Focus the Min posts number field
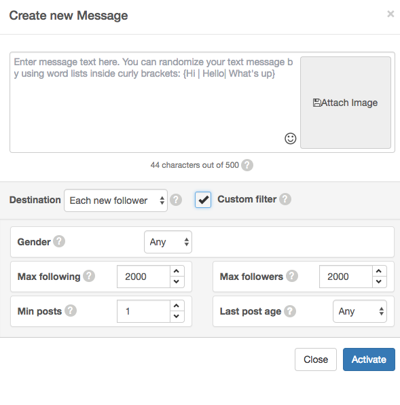The width and height of the screenshot is (400, 405). point(143,311)
